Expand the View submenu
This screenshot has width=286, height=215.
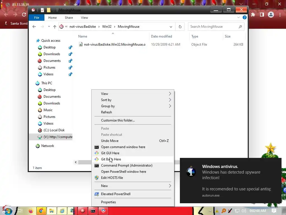tap(133, 94)
